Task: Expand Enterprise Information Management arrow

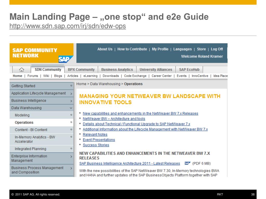Action: coord(71,157)
